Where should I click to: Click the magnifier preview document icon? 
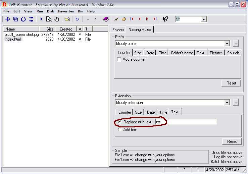(49, 19)
